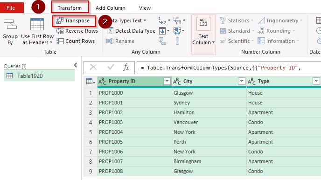Screen dimensions: 321x180
Task: Click cell Hamilton
Action: click(x=209, y=112)
